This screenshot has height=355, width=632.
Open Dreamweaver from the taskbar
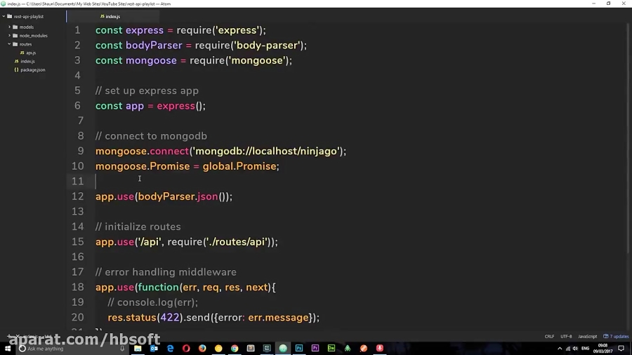pos(331,349)
